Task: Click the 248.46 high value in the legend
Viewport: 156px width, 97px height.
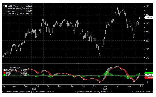Action: point(29,8)
